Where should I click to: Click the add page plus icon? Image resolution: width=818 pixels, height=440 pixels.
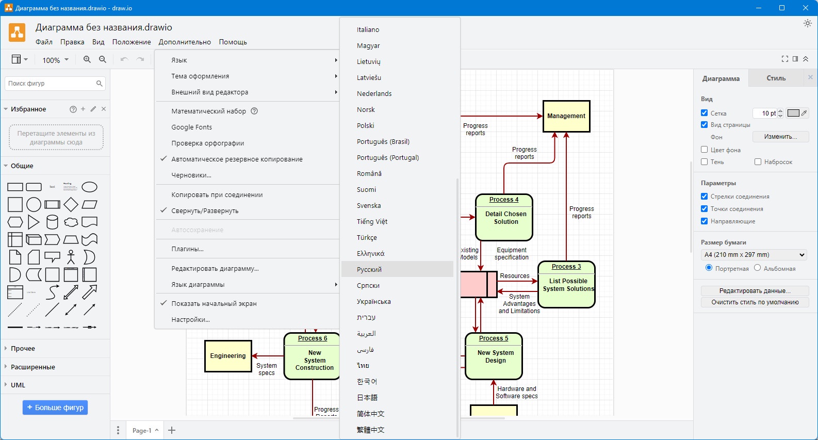click(x=172, y=430)
